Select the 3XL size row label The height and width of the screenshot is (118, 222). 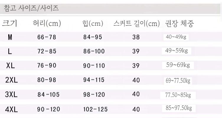click(x=12, y=95)
